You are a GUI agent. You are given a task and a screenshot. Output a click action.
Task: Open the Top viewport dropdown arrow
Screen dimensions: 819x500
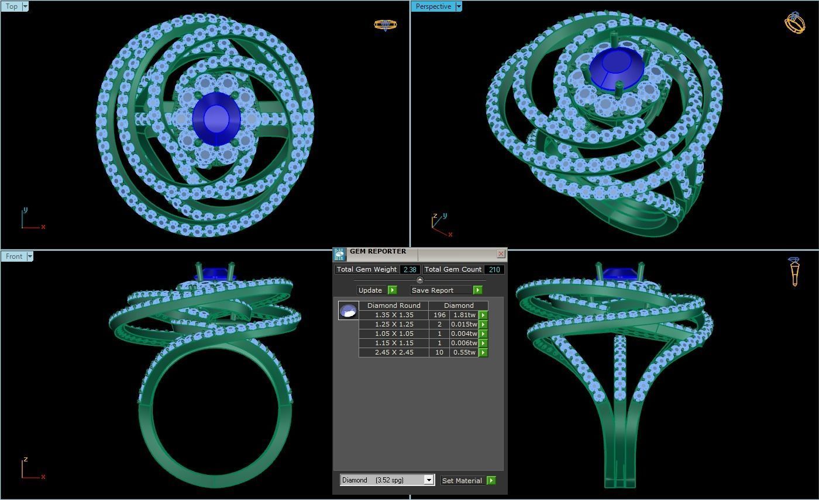coord(25,6)
